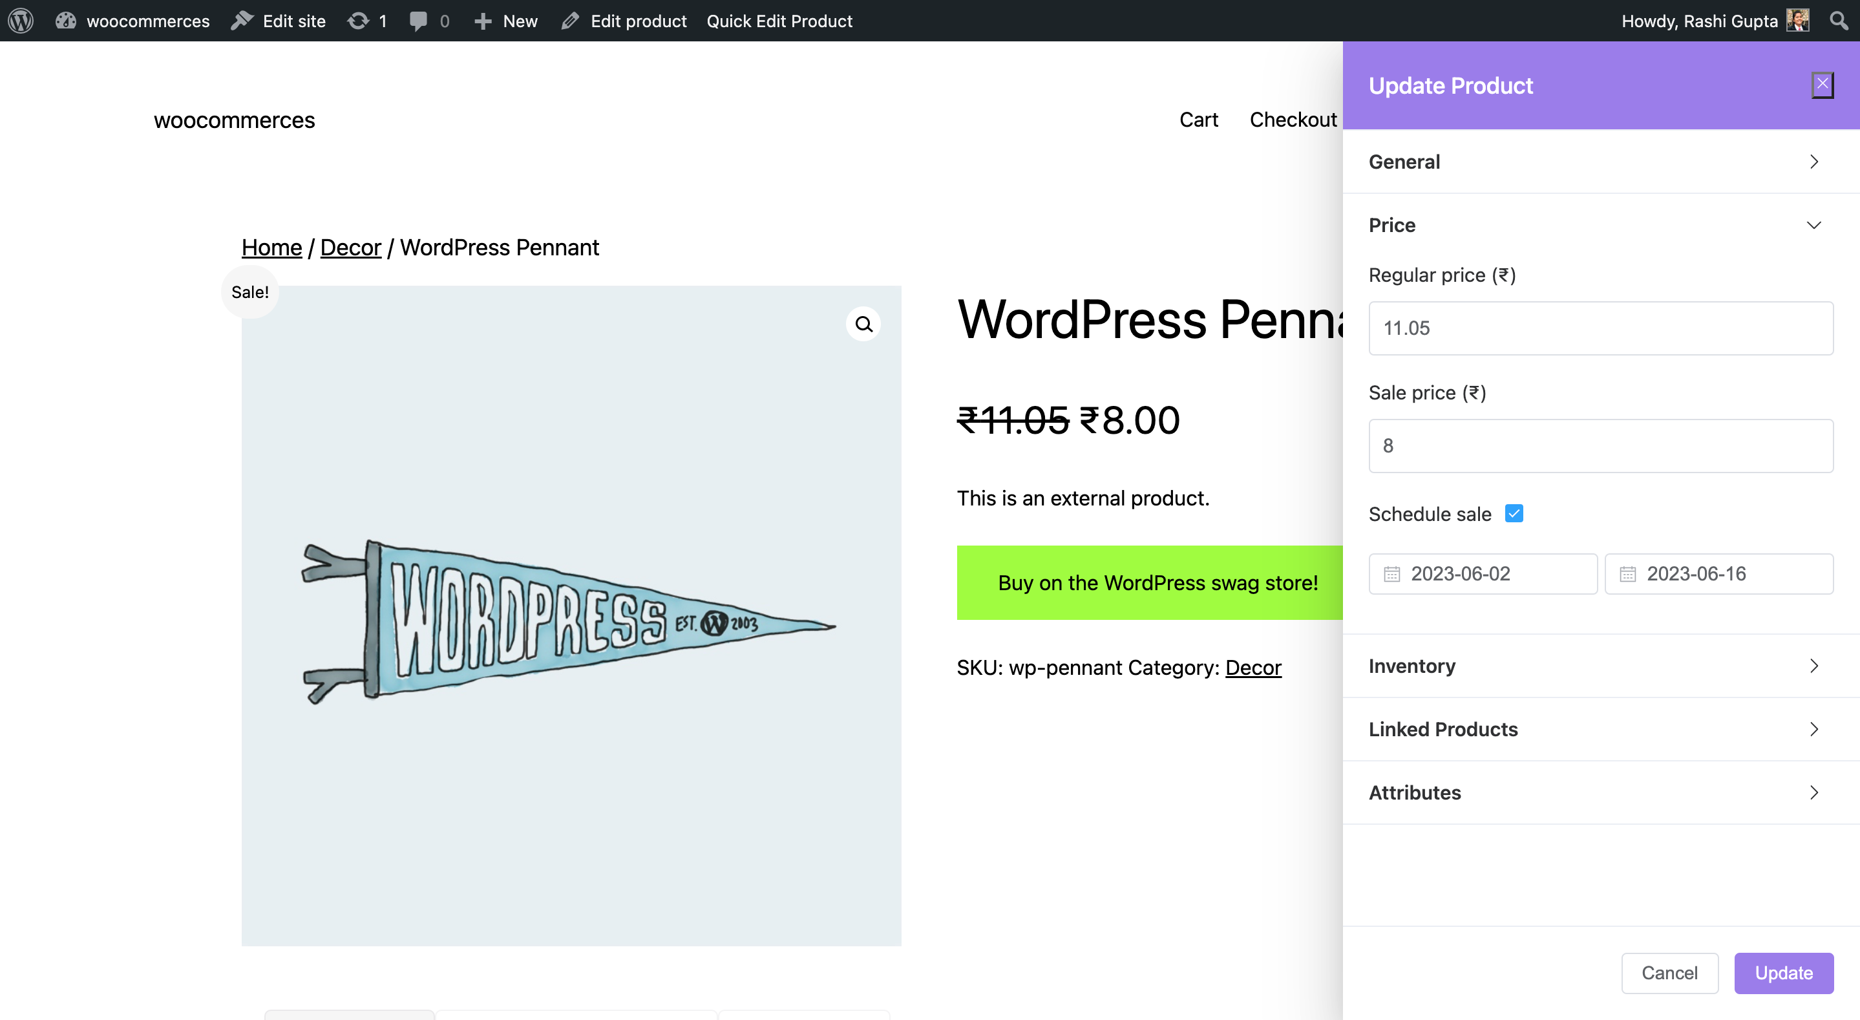The height and width of the screenshot is (1020, 1860).
Task: Open the woocommerces dashboard link
Action: click(x=133, y=21)
